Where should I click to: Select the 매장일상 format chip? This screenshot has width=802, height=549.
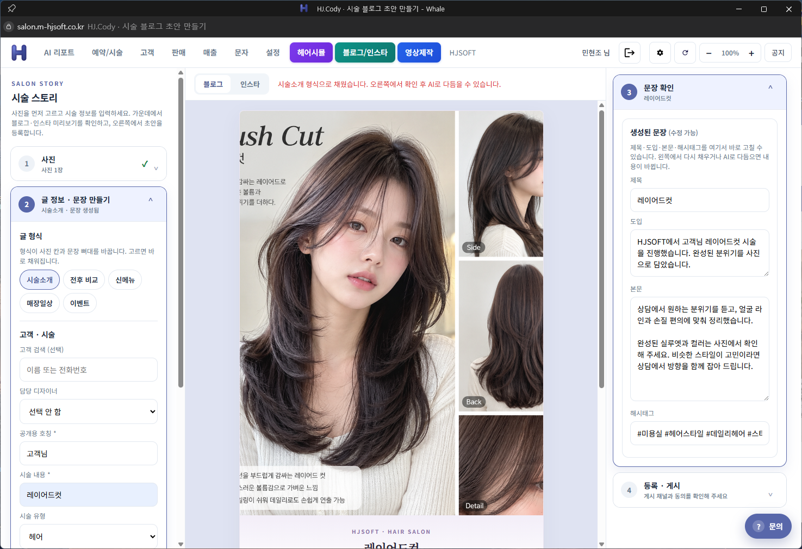pyautogui.click(x=40, y=303)
